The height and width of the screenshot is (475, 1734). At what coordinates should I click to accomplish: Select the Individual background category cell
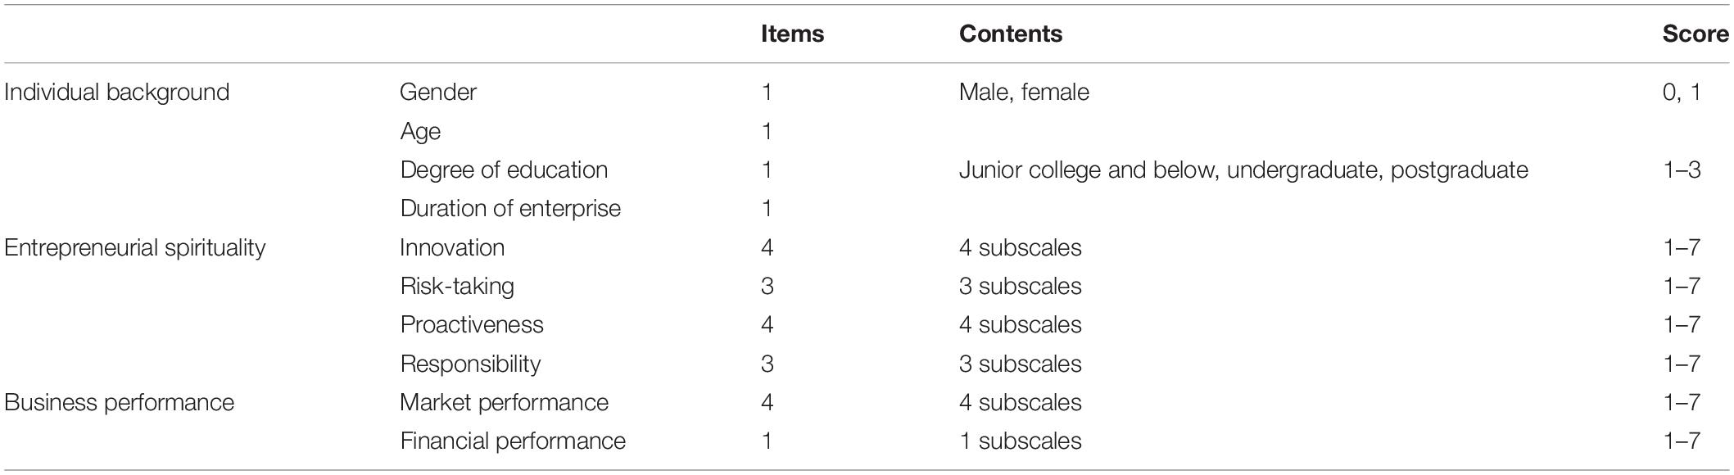117,93
